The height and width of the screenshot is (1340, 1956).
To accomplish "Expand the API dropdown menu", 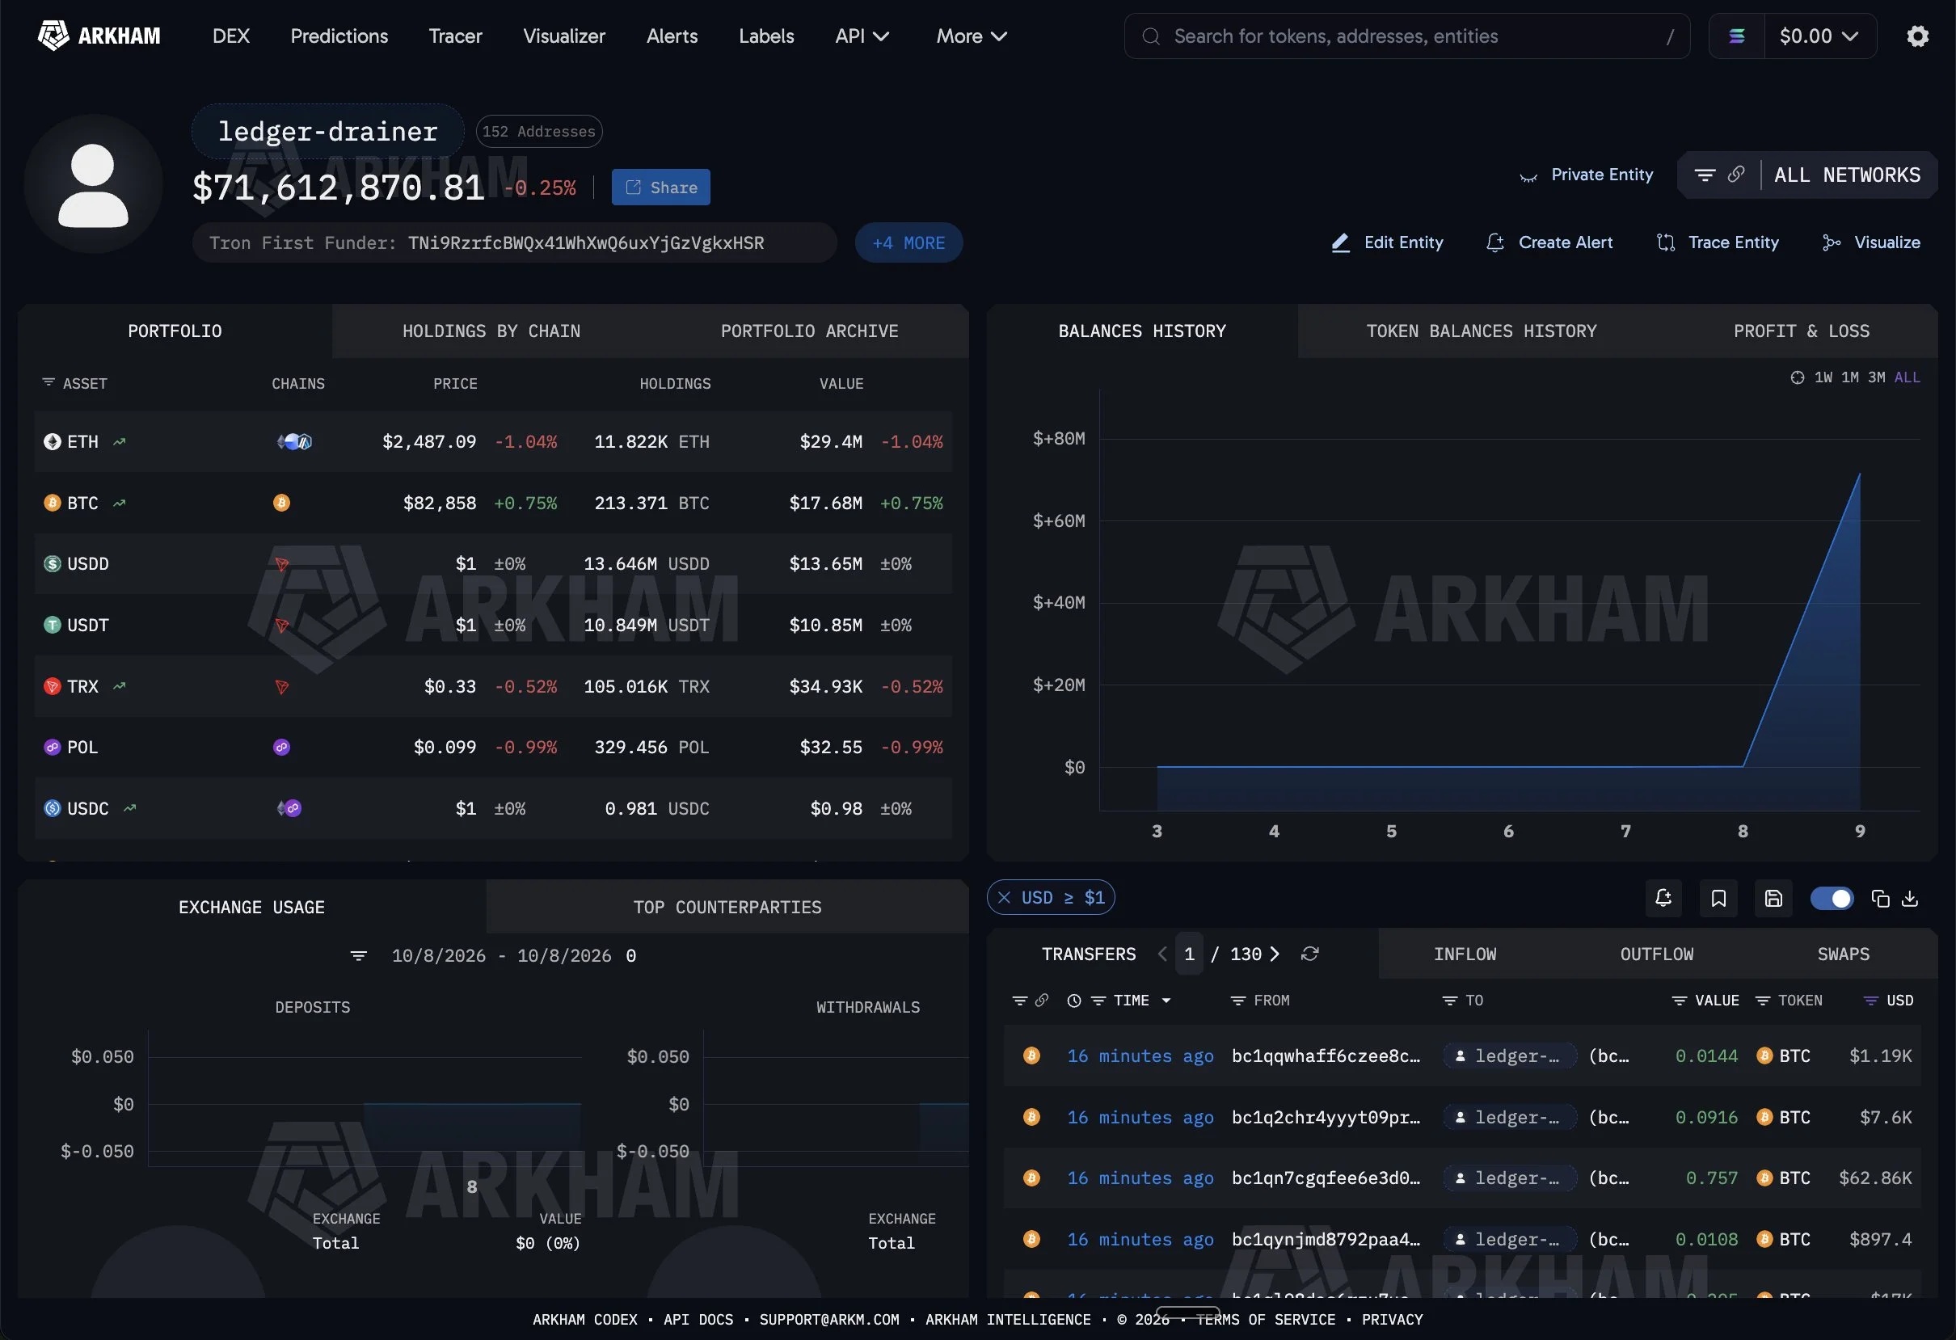I will (x=862, y=36).
